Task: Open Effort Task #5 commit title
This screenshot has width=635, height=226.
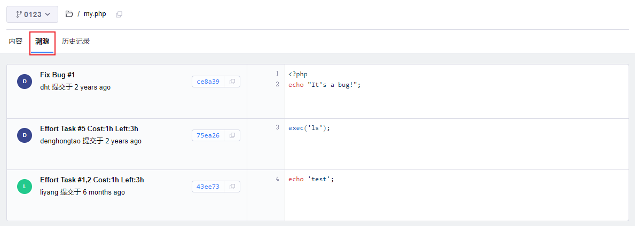Action: tap(89, 129)
